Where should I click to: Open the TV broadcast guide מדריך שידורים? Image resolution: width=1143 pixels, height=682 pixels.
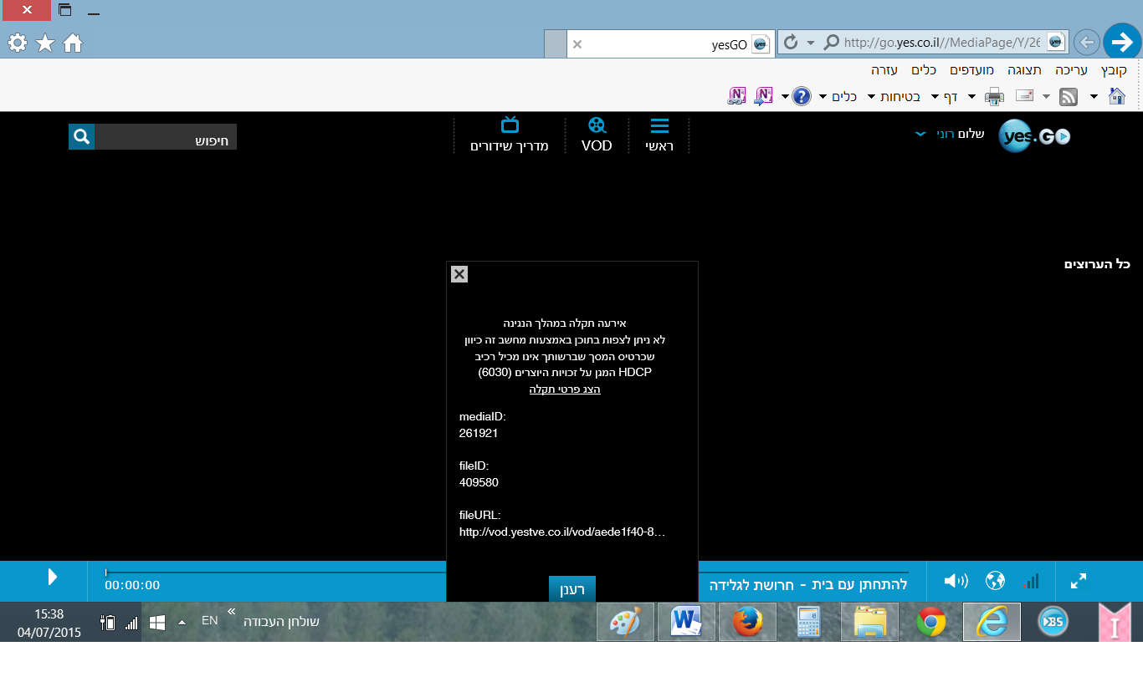509,135
